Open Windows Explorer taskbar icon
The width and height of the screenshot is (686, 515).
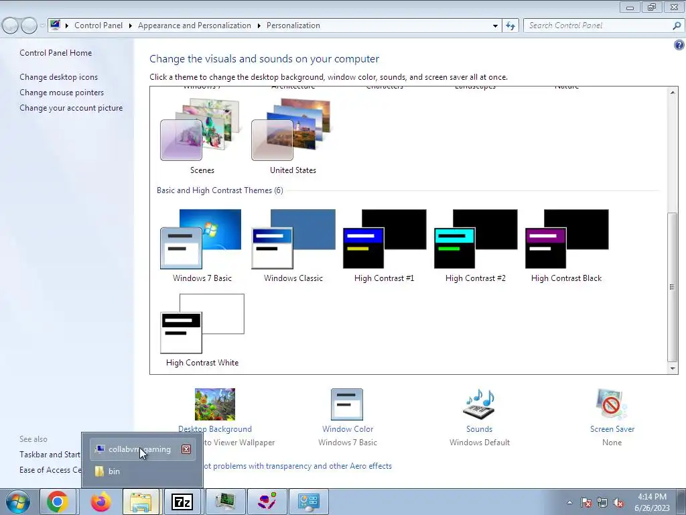coord(141,502)
